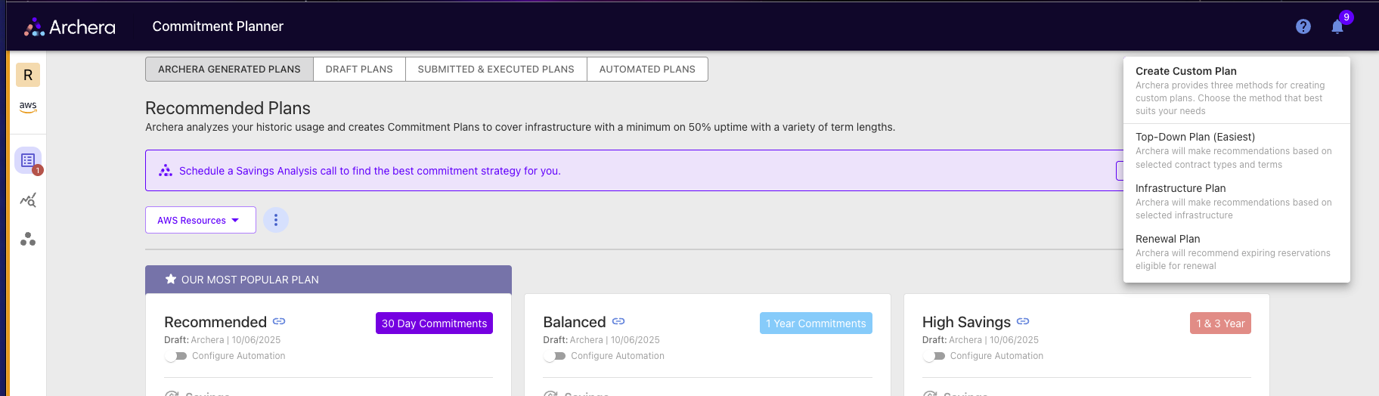Toggle Configure Automation on Balanced plan

coord(555,356)
